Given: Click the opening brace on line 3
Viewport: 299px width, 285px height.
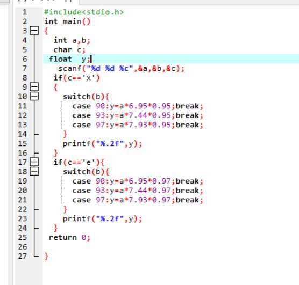Looking at the screenshot, I should (x=46, y=31).
